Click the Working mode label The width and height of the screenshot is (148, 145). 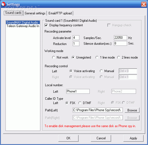click(x=54, y=51)
